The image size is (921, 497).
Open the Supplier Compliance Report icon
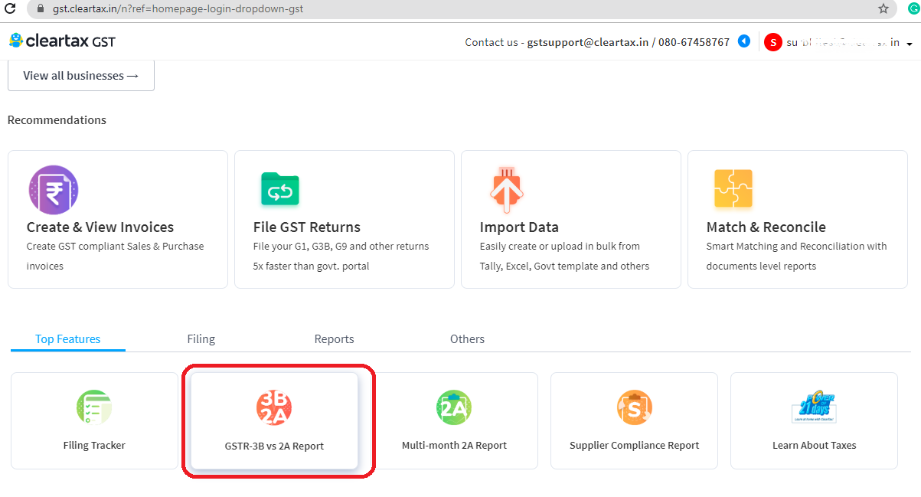coord(634,407)
